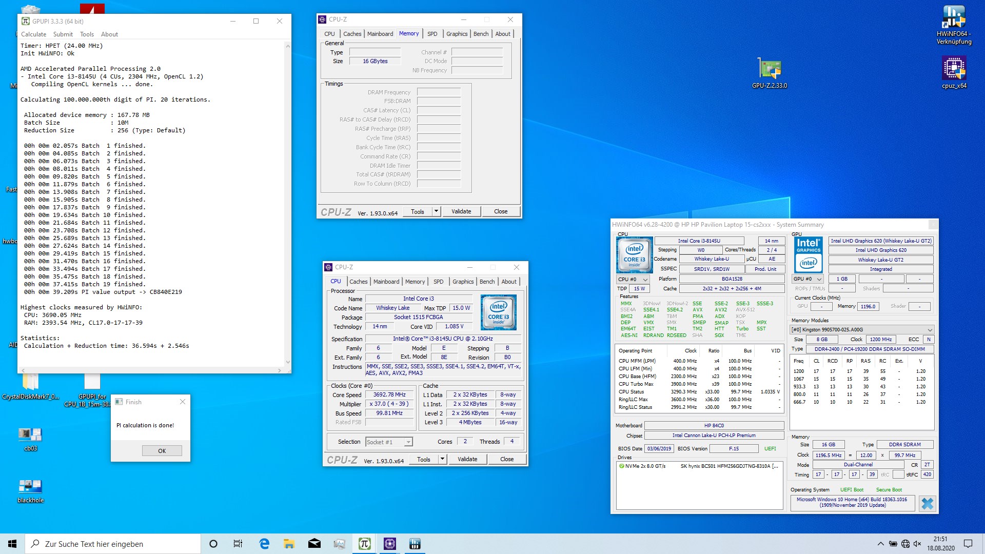Click Prod. Unit field in HWiNFO
This screenshot has height=554, width=985.
pyautogui.click(x=765, y=269)
